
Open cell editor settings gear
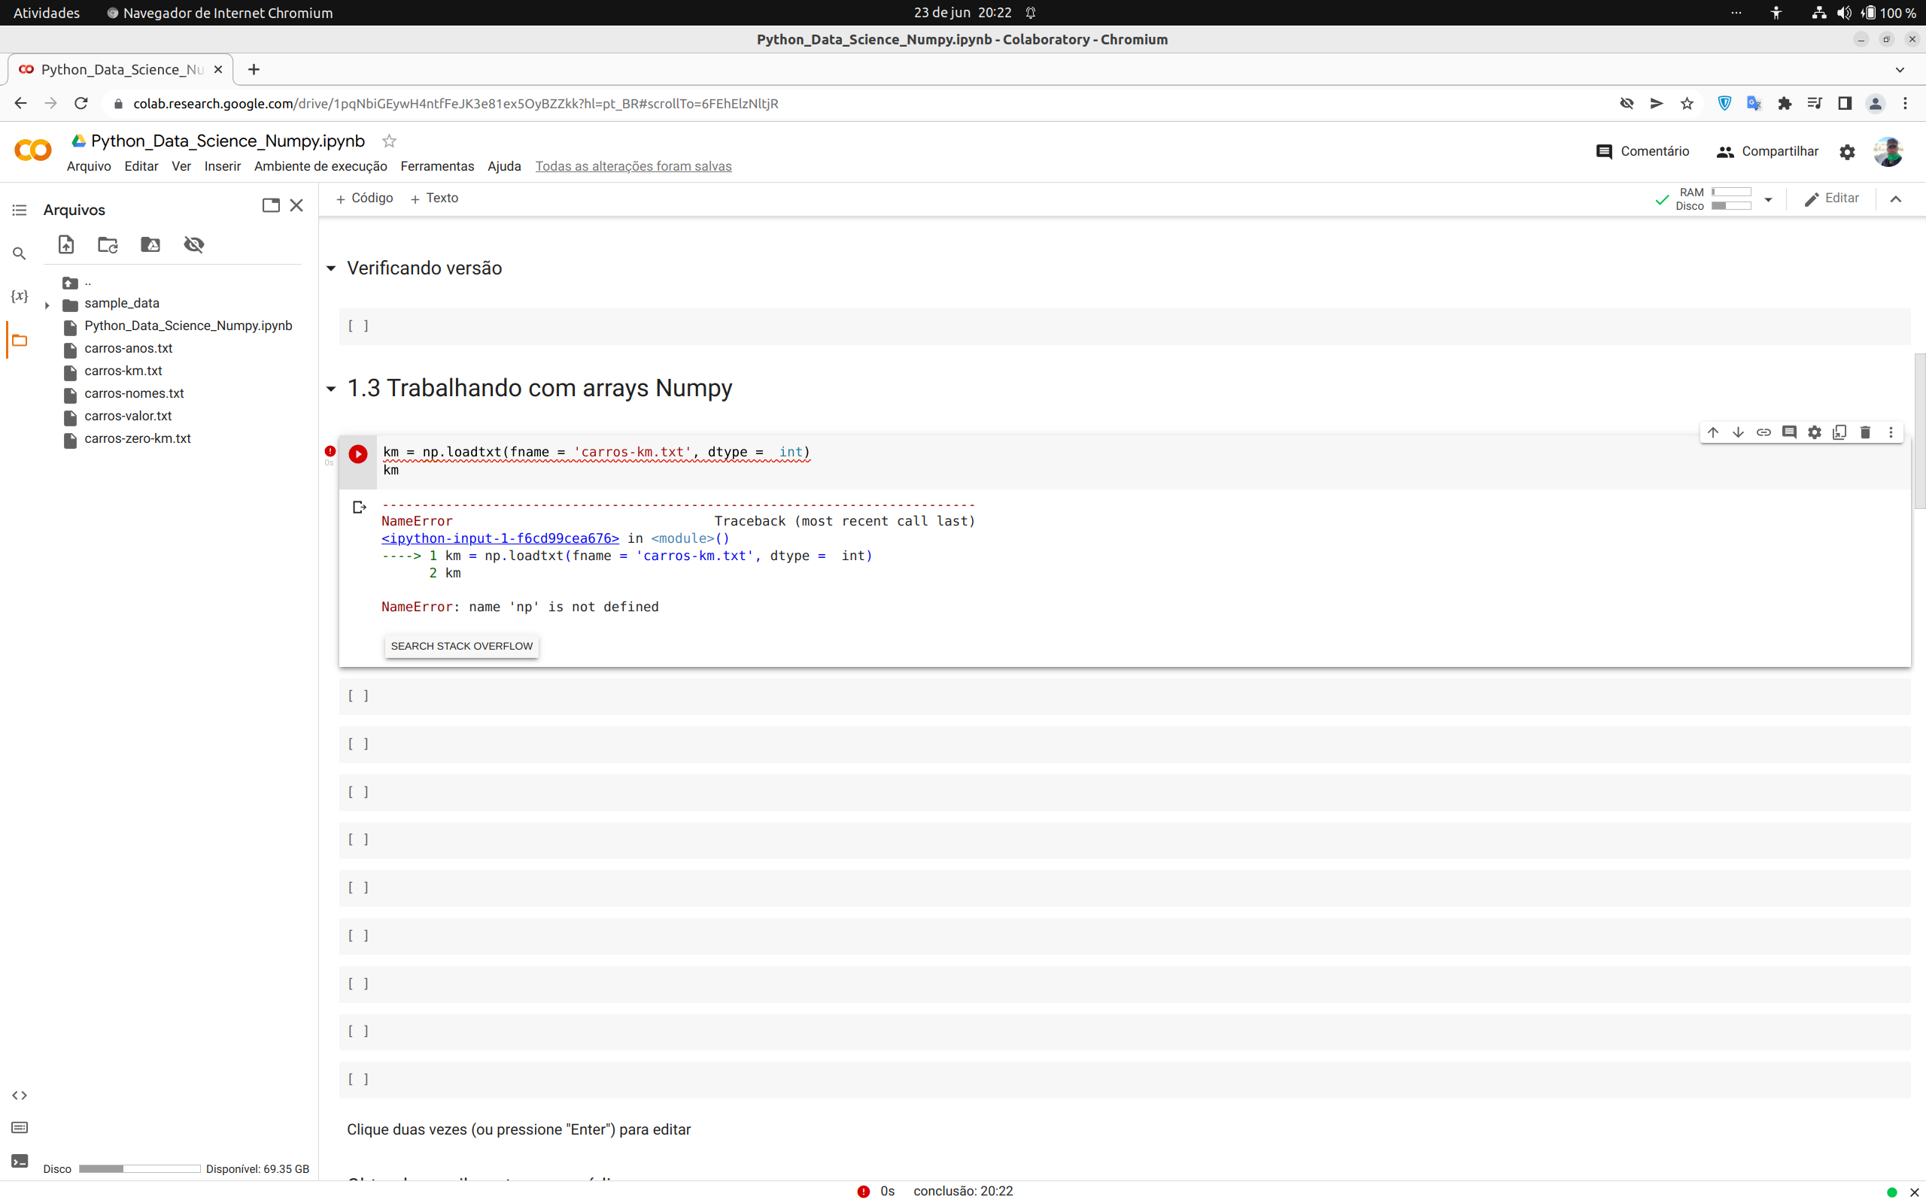click(x=1815, y=432)
